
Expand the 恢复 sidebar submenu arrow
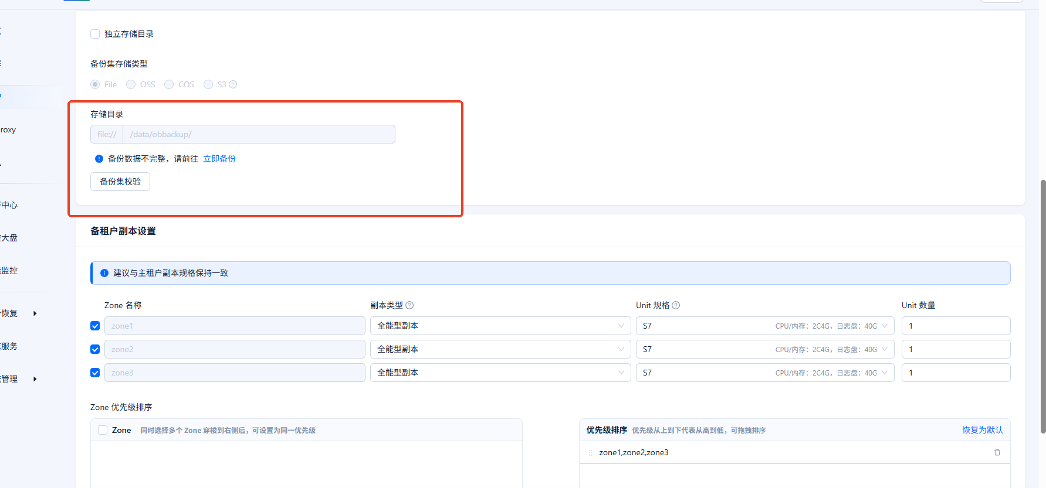pyautogui.click(x=35, y=313)
